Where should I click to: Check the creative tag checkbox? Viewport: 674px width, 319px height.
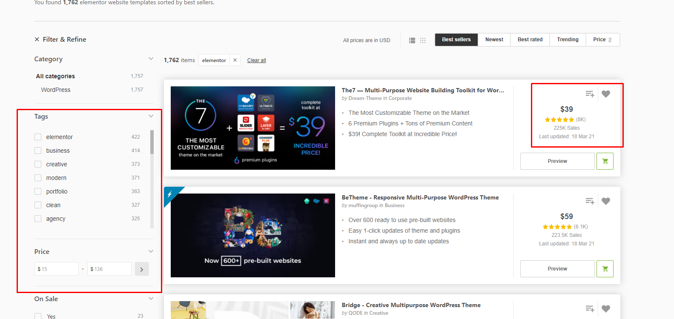(x=38, y=164)
